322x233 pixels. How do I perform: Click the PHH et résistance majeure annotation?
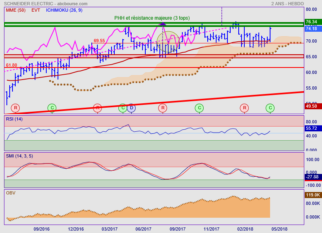tap(152, 18)
